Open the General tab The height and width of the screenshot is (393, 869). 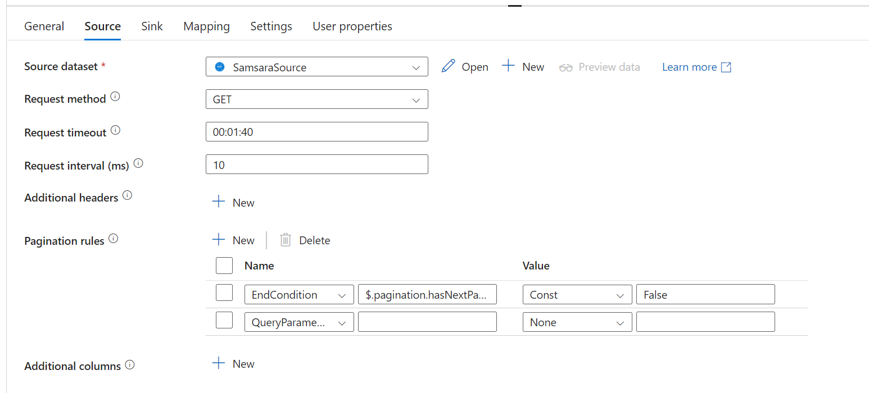tap(44, 26)
